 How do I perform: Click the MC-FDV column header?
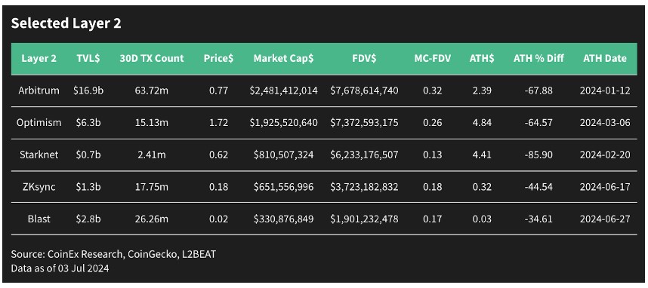click(x=433, y=58)
